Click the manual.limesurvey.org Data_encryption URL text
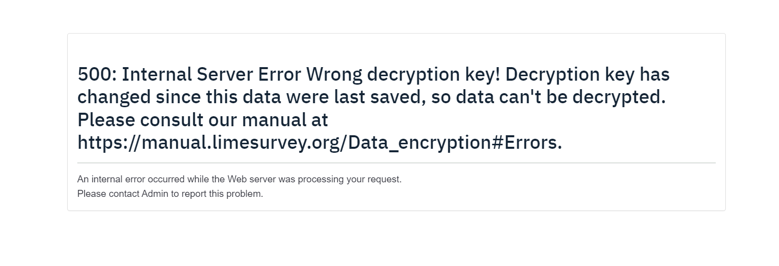Screen dimensions: 779x266 click(x=319, y=143)
